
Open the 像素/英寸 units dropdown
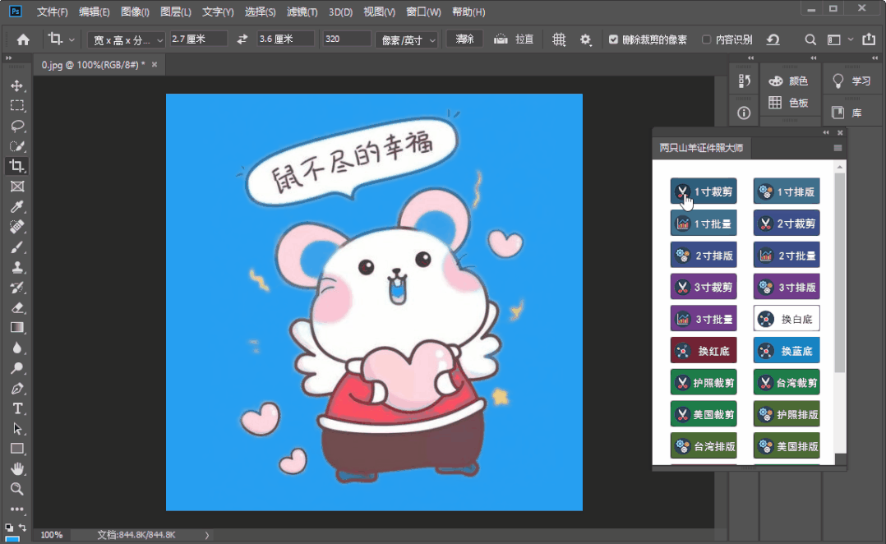coord(407,39)
